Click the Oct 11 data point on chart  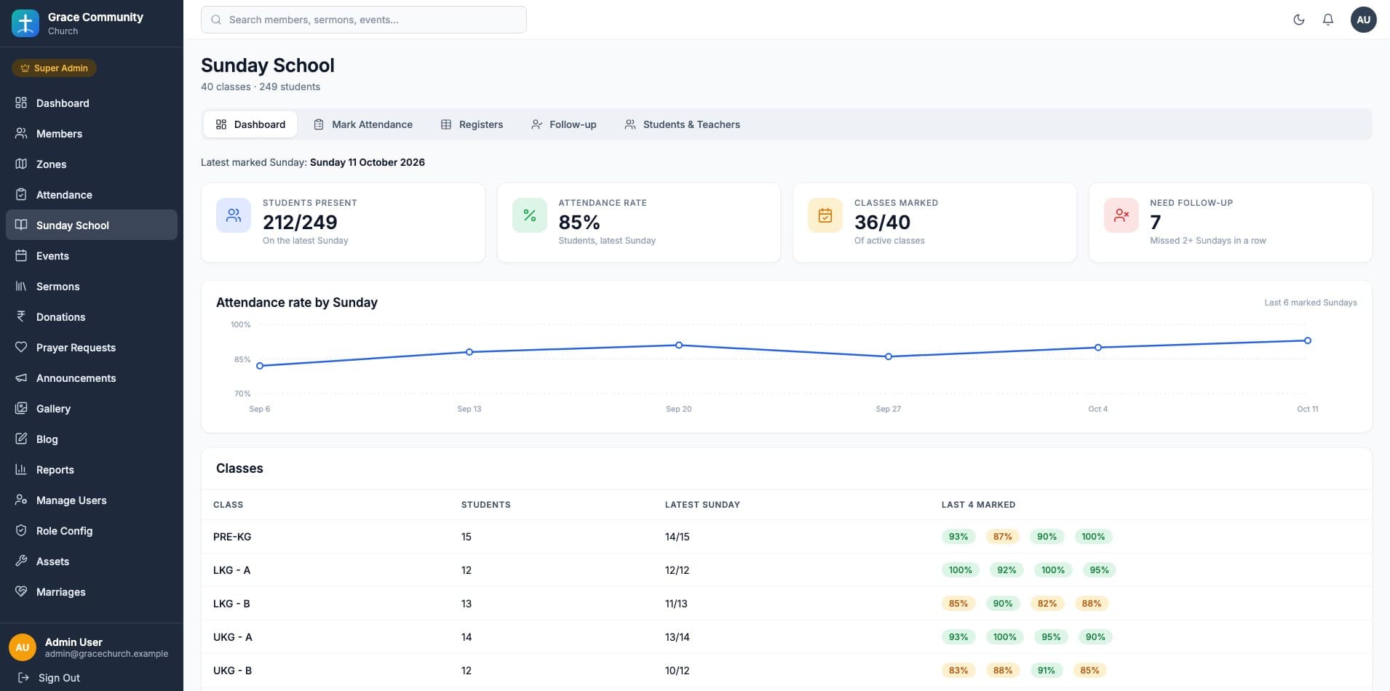(x=1307, y=340)
